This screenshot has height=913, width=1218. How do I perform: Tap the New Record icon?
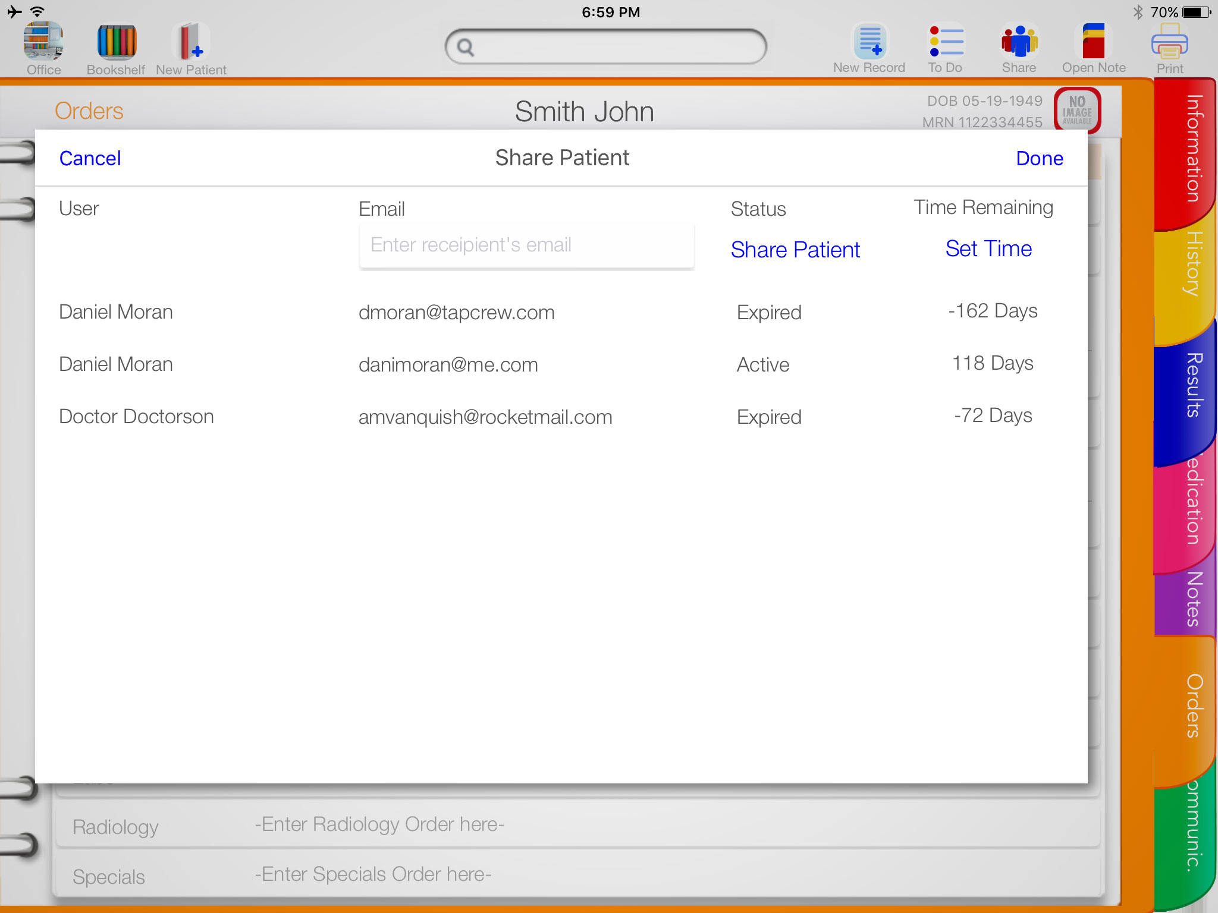870,41
